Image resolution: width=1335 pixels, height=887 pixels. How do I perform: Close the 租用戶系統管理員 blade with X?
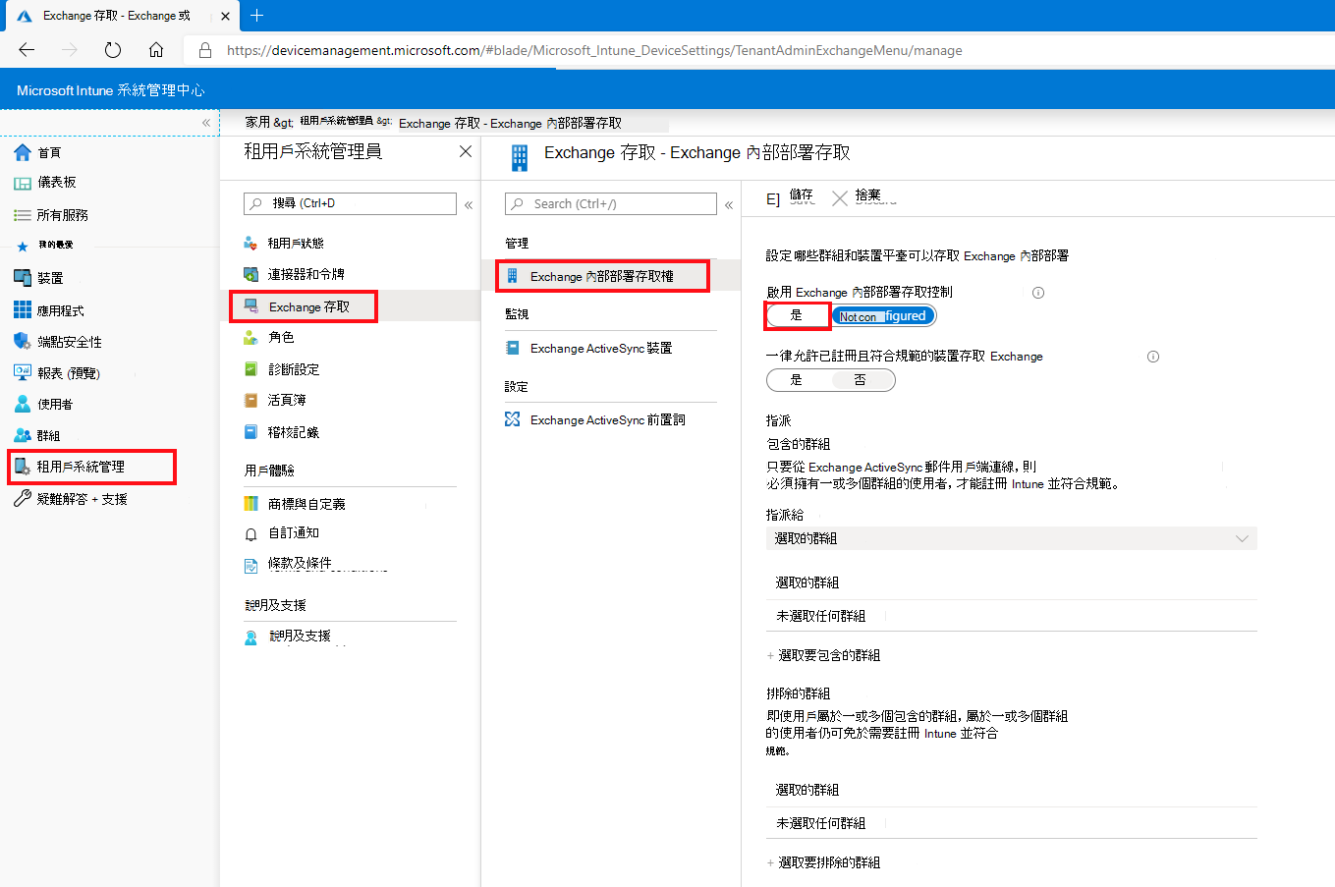[466, 151]
